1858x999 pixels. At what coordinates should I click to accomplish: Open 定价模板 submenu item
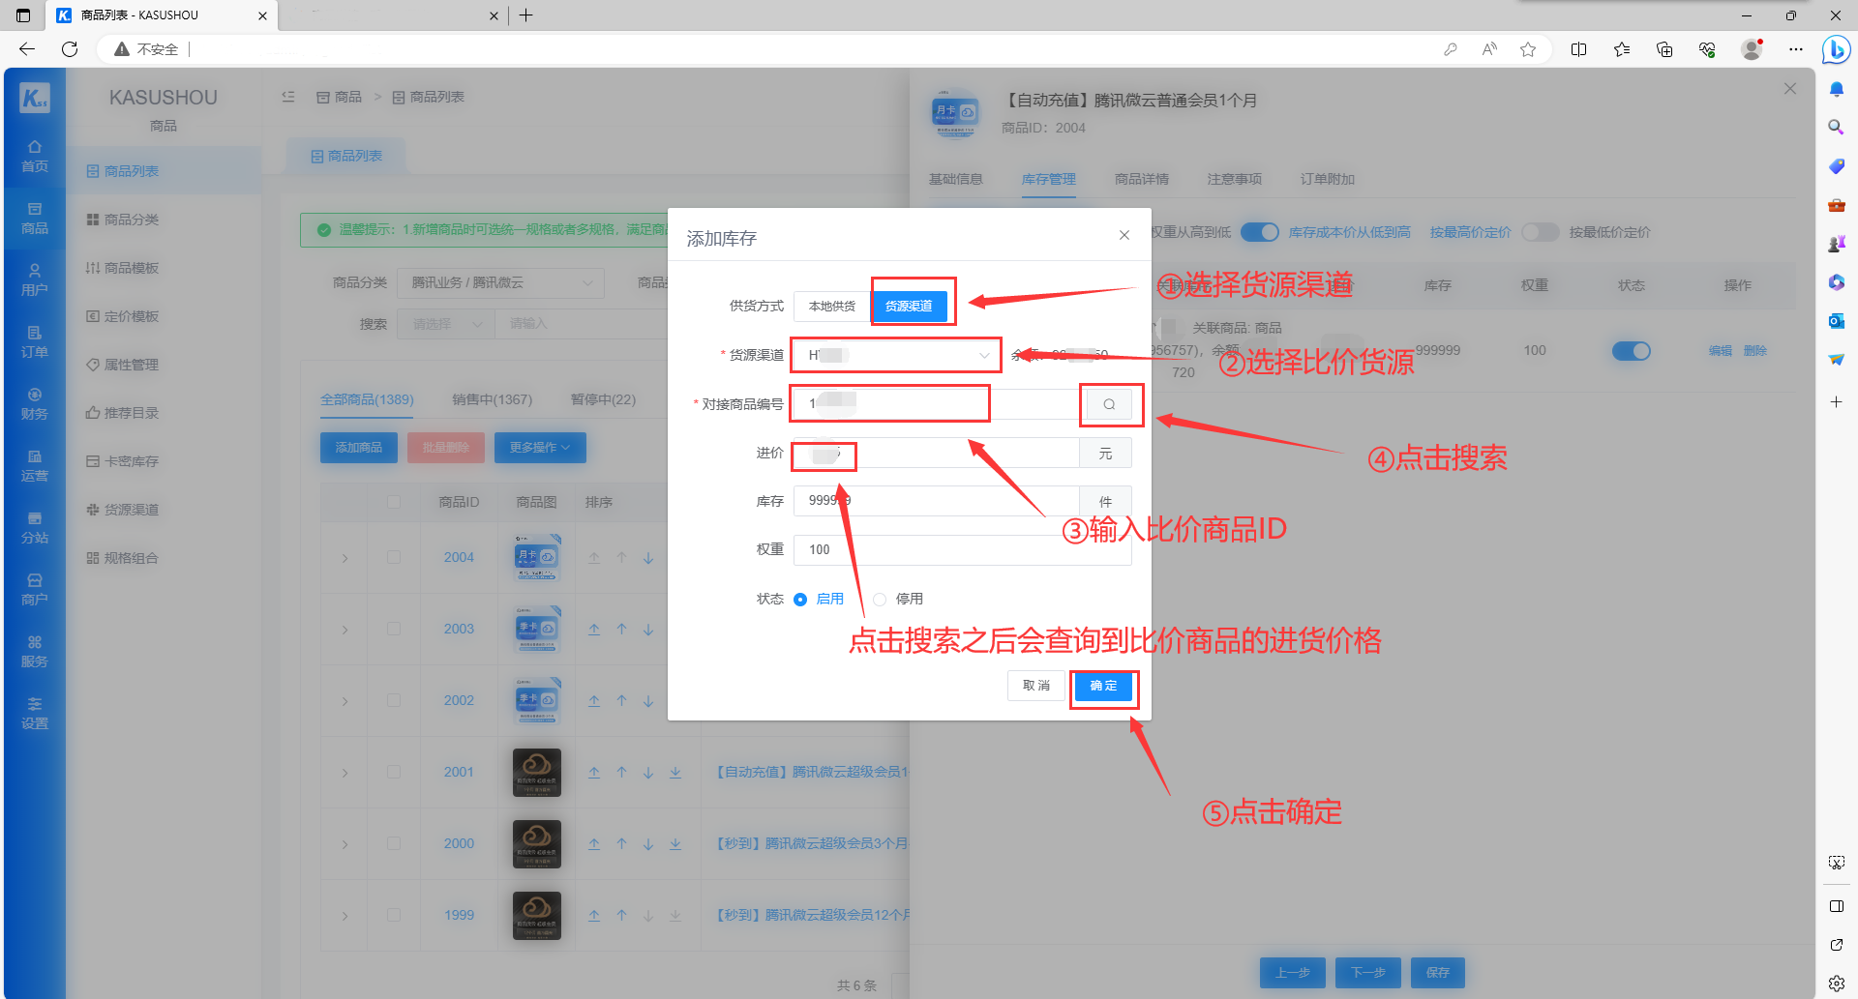pos(164,316)
